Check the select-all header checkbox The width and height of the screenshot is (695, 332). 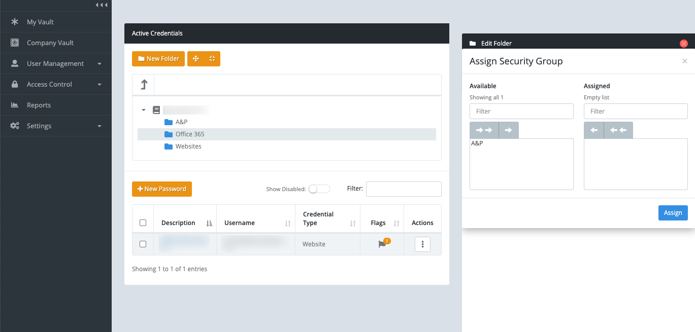pyautogui.click(x=143, y=223)
